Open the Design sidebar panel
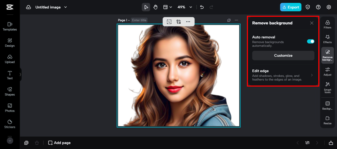337x149 pixels. coord(10,42)
